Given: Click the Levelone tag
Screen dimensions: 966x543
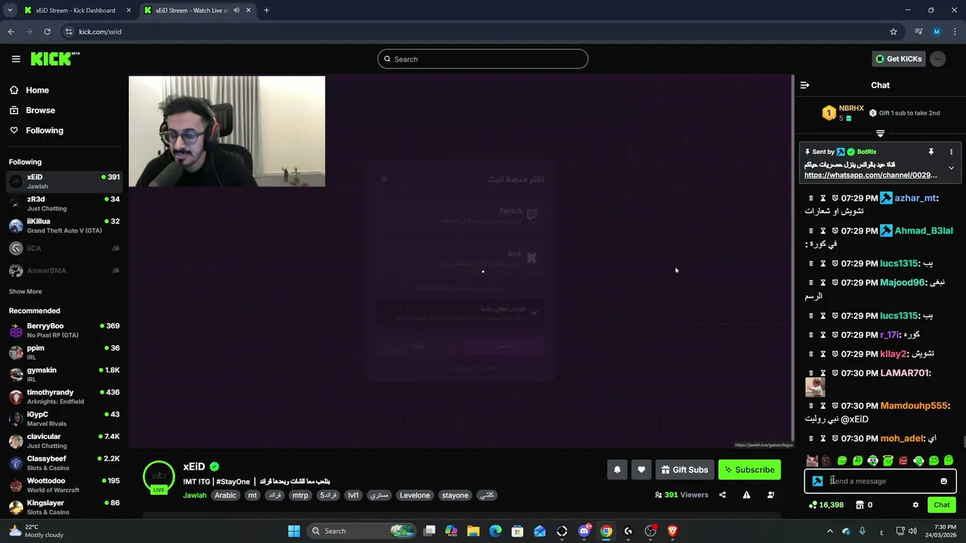Looking at the screenshot, I should pyautogui.click(x=414, y=495).
